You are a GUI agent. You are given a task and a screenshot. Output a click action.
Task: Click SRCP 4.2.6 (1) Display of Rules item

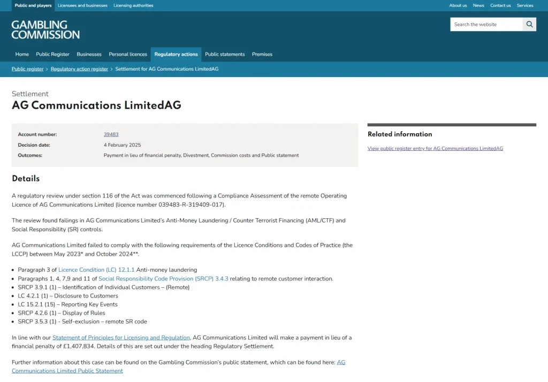tap(61, 313)
